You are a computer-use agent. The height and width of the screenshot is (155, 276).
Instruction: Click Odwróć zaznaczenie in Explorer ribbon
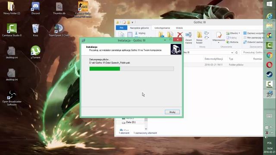[x=254, y=42]
